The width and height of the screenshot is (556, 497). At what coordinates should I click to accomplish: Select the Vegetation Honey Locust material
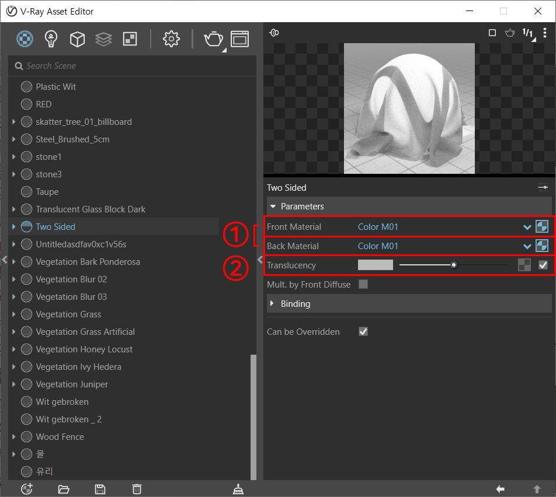pos(84,349)
